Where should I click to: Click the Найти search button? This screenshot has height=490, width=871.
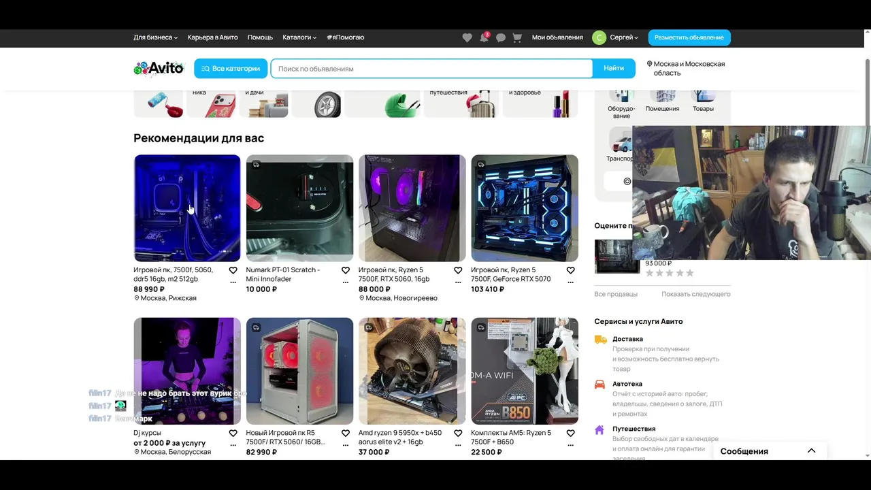(614, 68)
